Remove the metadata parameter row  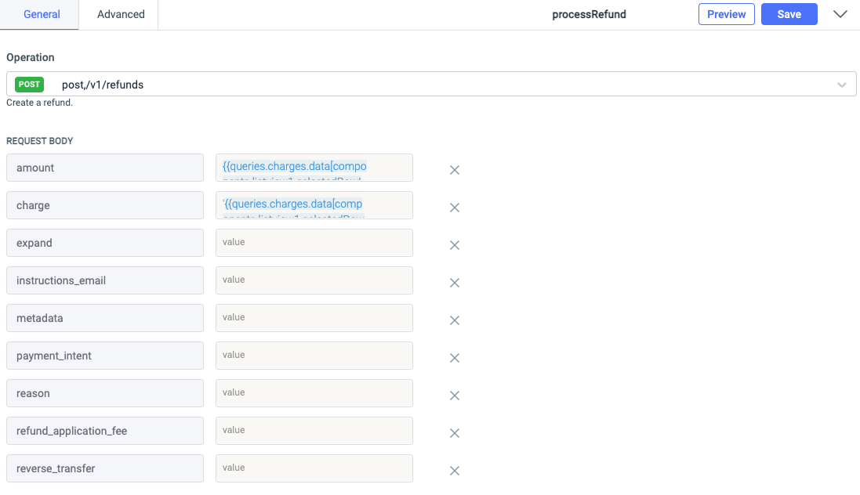pyautogui.click(x=454, y=320)
